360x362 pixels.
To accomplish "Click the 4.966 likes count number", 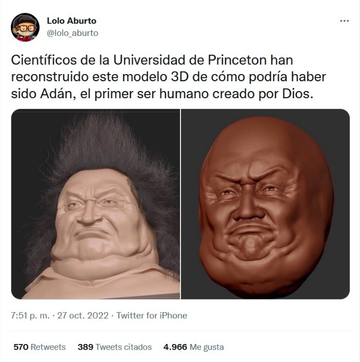I will pos(175,347).
